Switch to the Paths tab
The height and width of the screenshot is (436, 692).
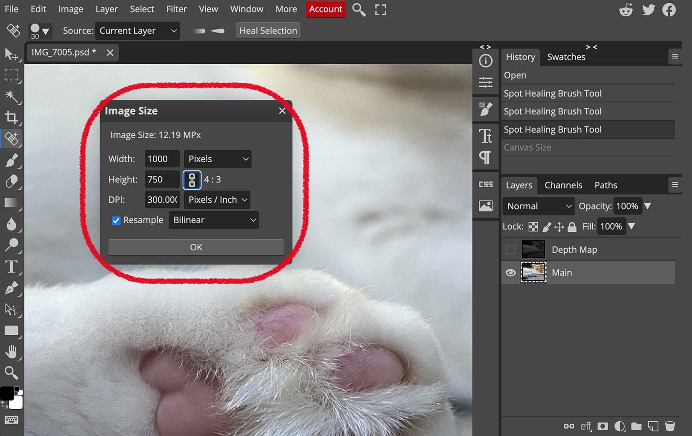coord(606,185)
